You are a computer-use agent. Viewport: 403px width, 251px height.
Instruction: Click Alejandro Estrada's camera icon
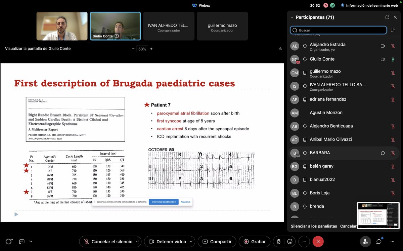[x=383, y=46]
